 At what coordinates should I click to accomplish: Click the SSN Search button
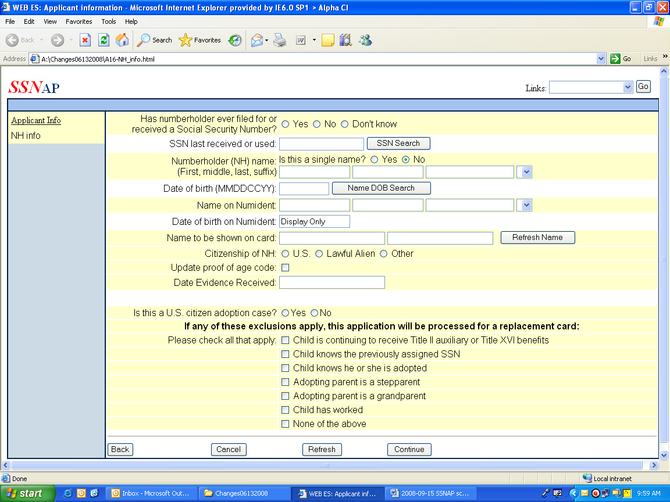point(398,144)
